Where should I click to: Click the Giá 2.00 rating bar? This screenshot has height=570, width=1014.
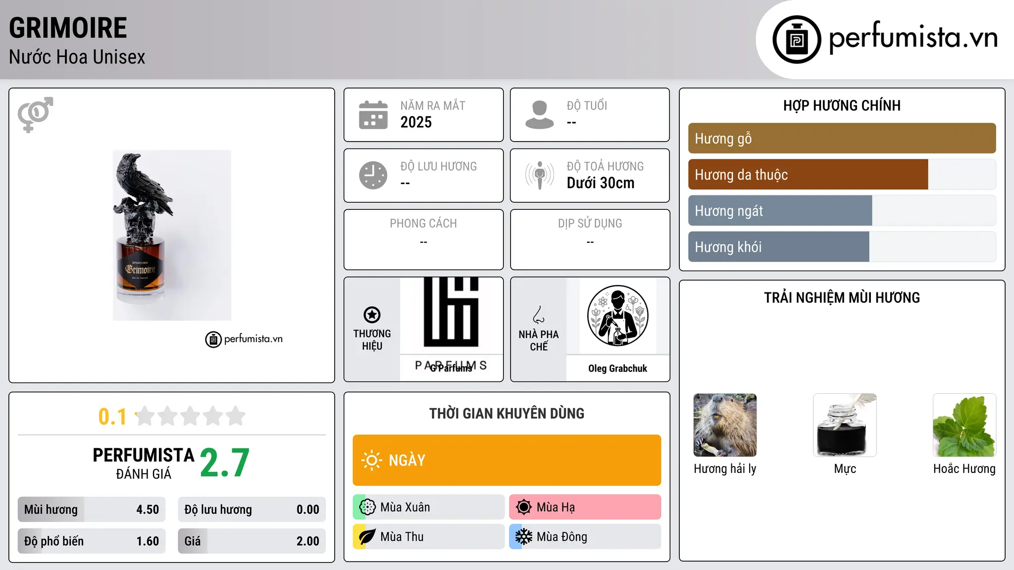click(x=252, y=541)
